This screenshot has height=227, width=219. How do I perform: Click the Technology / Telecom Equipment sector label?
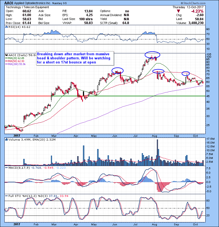[x=27, y=7]
